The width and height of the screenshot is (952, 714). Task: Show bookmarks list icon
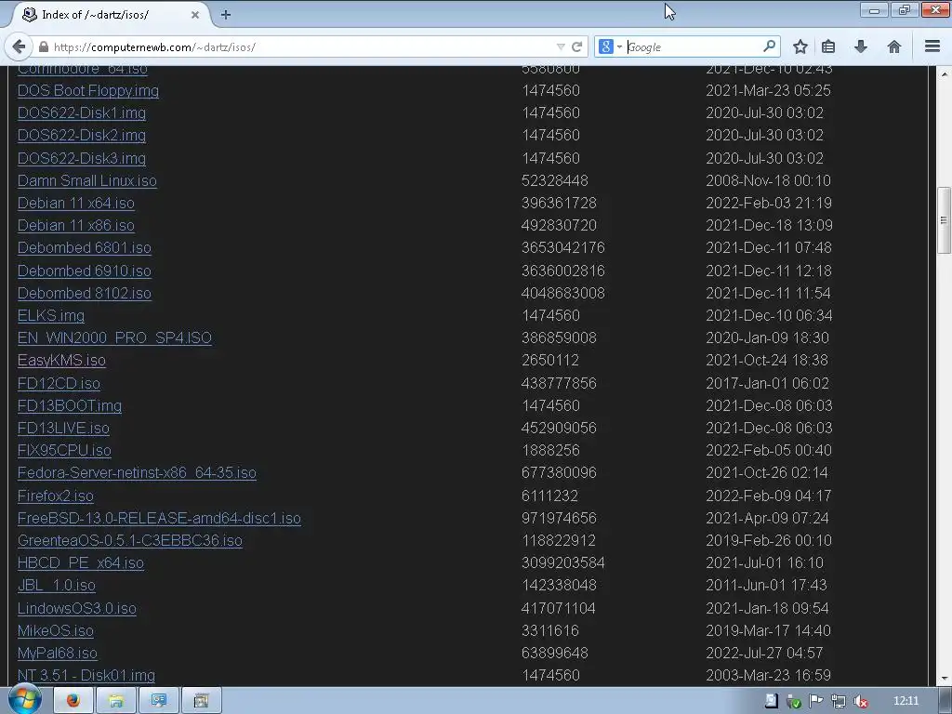[828, 46]
